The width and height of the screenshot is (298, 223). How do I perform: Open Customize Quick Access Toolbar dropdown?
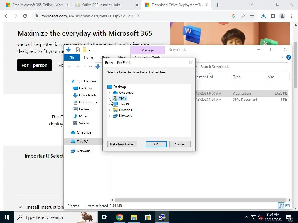(90, 50)
